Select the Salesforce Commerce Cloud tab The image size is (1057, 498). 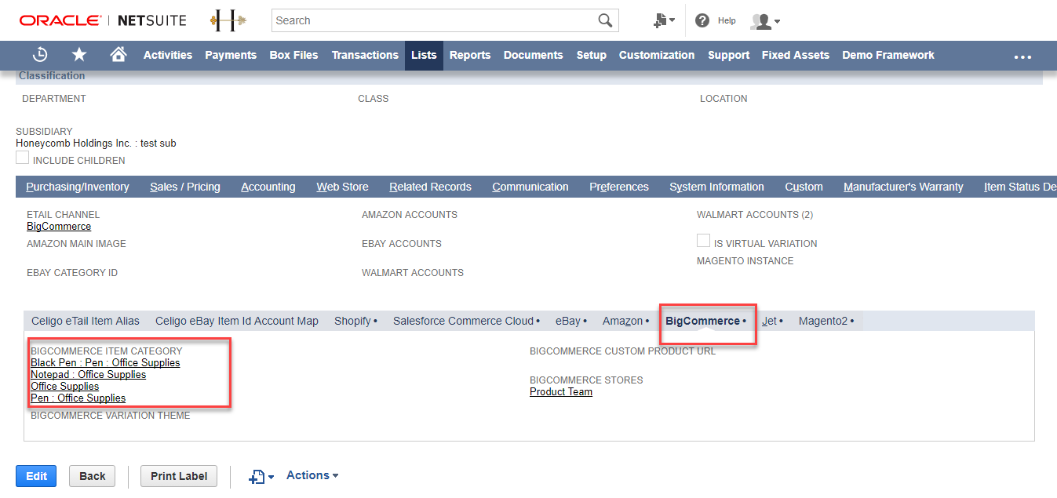(x=466, y=321)
